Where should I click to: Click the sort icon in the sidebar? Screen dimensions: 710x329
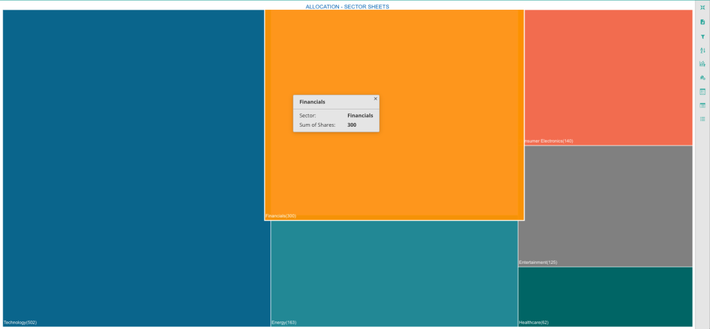coord(702,50)
